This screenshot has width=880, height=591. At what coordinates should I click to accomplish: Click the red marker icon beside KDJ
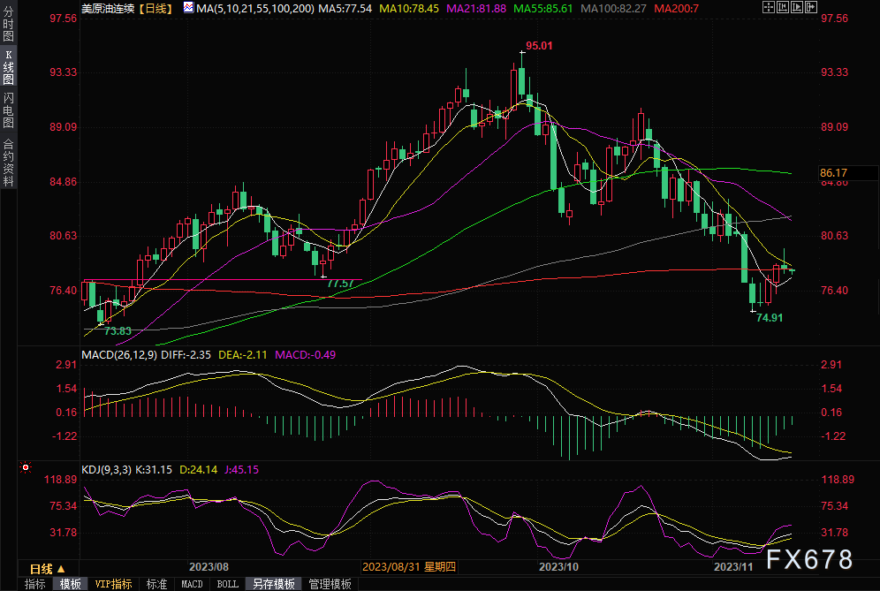[x=26, y=467]
